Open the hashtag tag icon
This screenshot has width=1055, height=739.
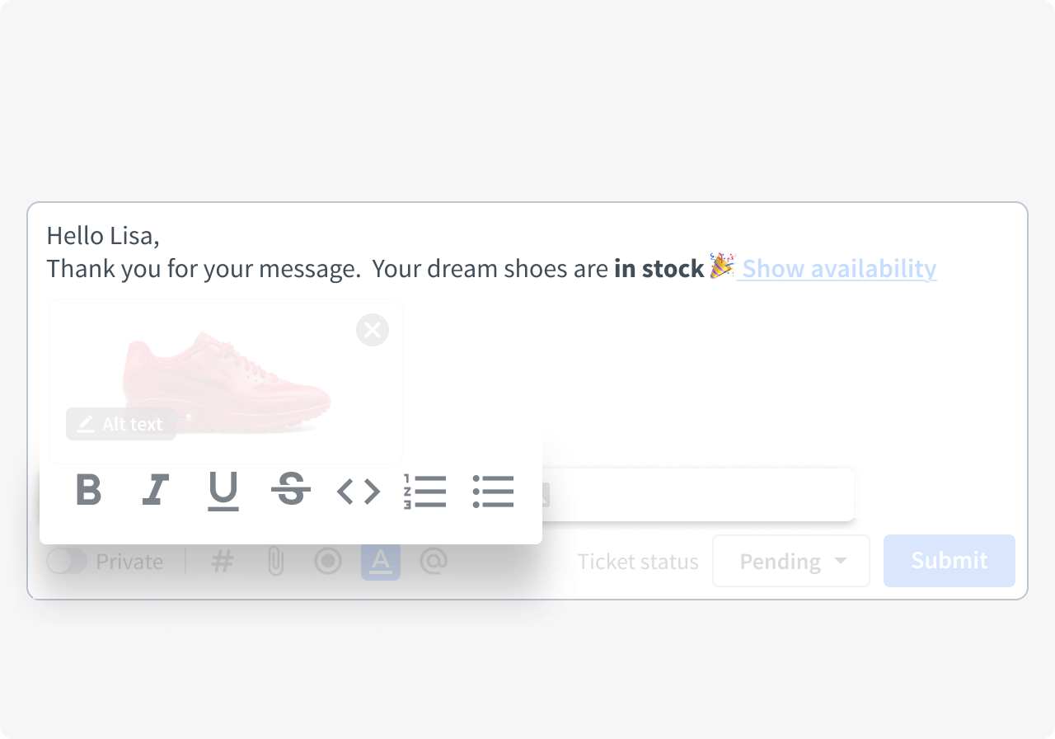tap(222, 561)
